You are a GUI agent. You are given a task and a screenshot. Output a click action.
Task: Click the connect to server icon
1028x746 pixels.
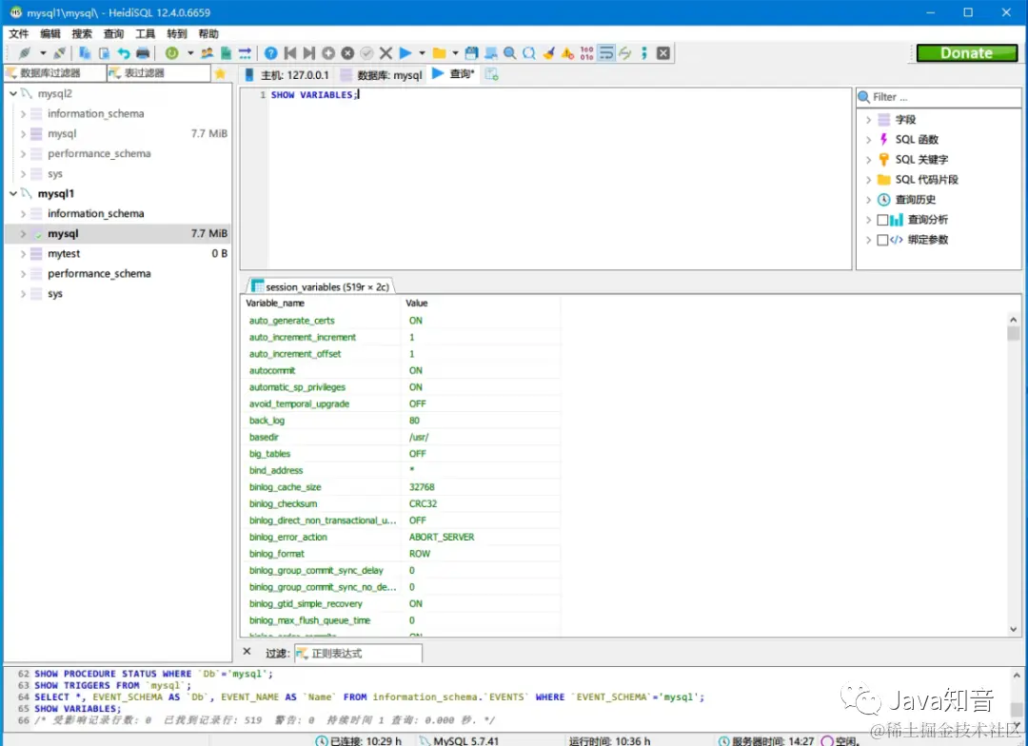coord(24,53)
